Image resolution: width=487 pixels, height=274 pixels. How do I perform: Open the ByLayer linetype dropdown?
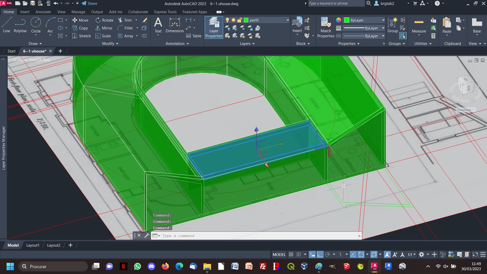[x=383, y=36]
